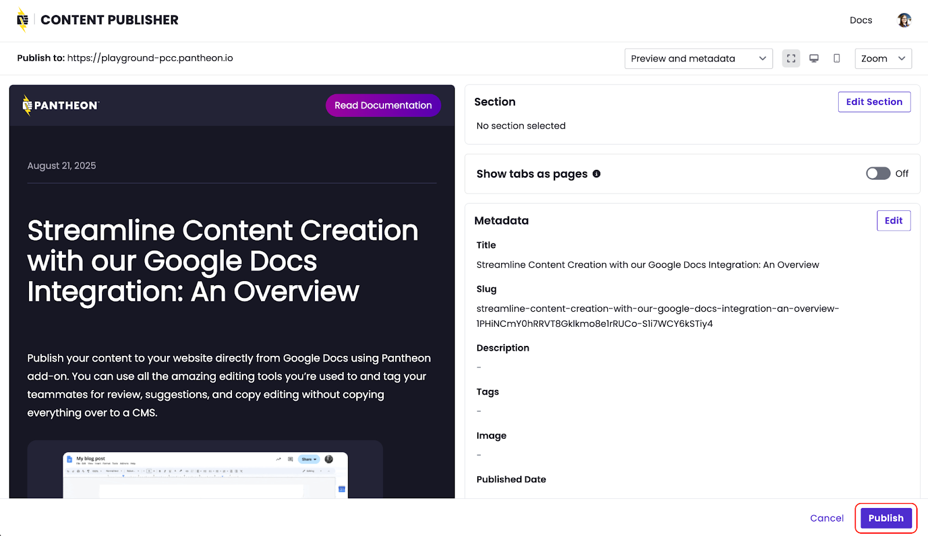Switch to desktop preview icon
Image resolution: width=928 pixels, height=536 pixels.
(814, 59)
